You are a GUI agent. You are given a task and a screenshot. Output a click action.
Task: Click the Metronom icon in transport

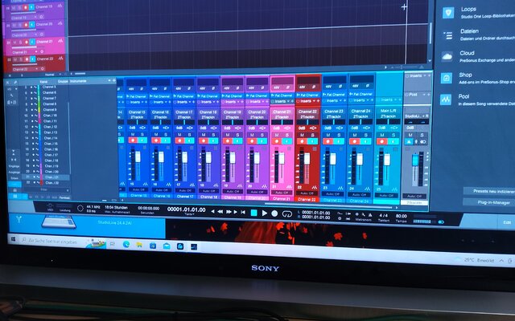coord(370,215)
